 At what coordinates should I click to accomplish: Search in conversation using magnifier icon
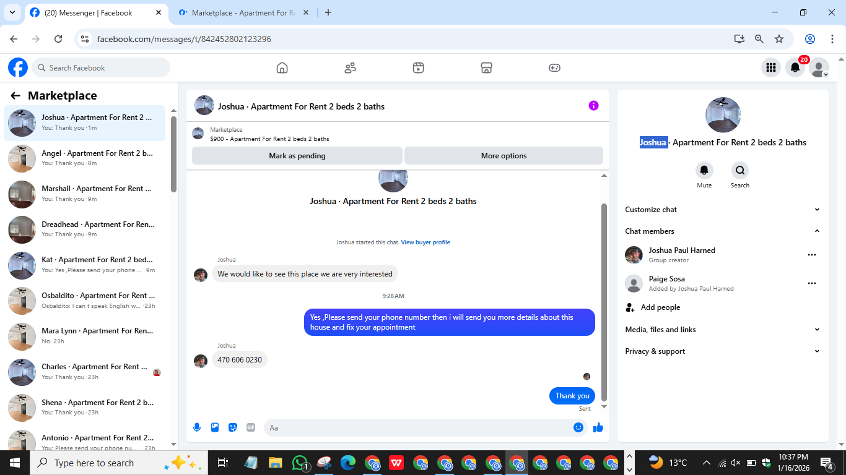click(x=739, y=170)
